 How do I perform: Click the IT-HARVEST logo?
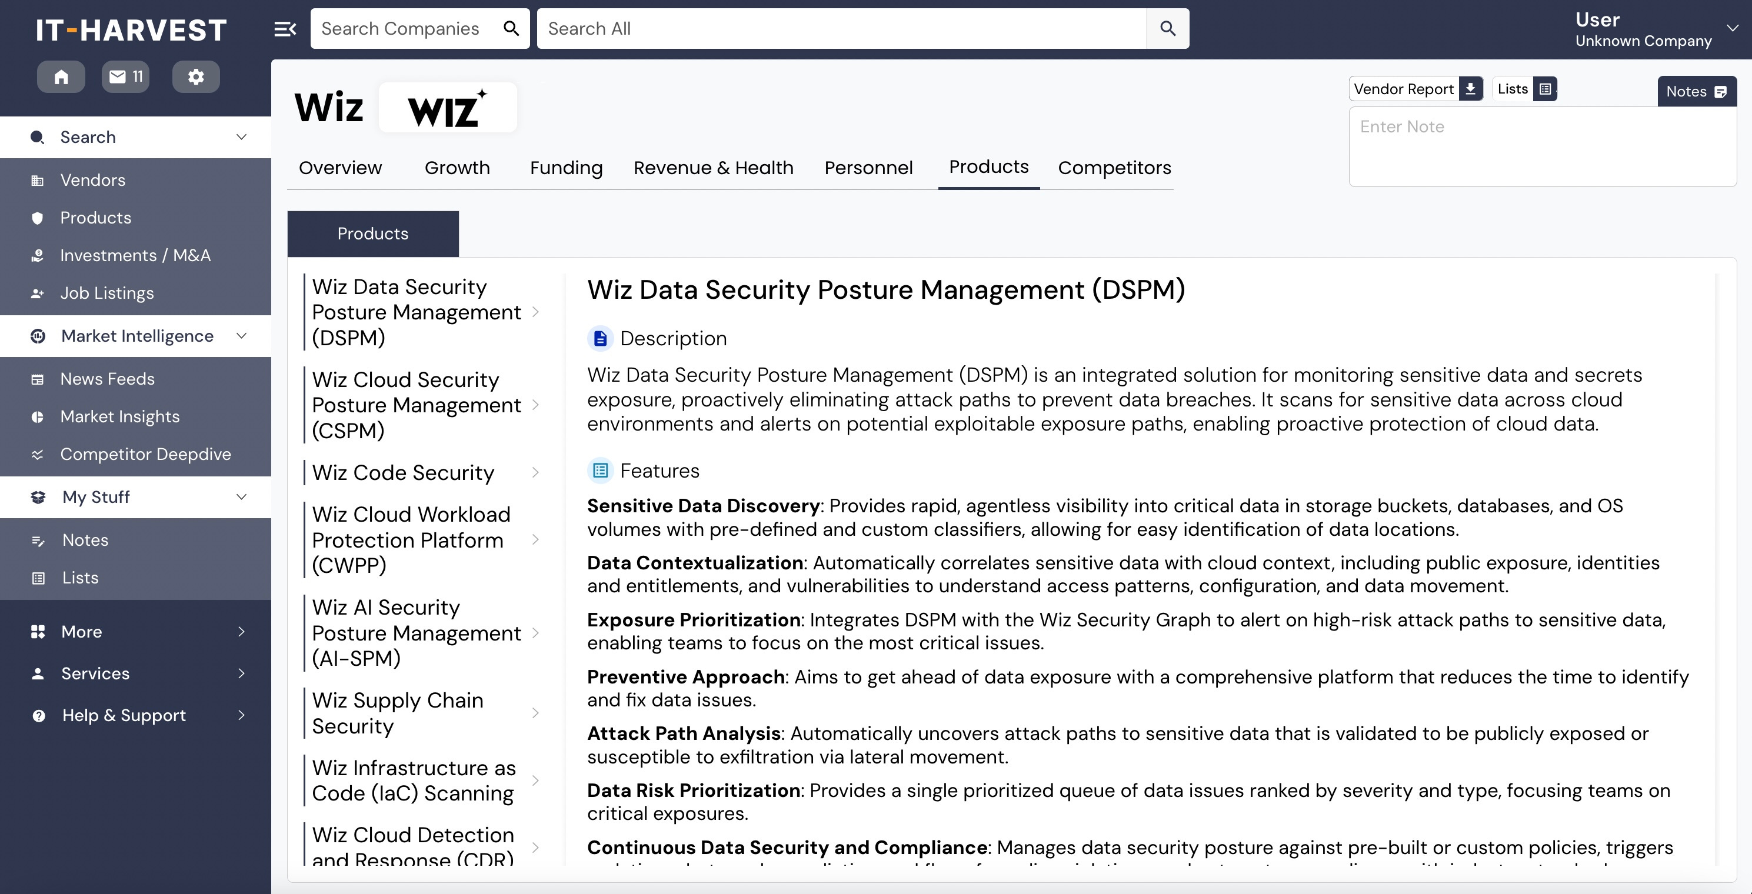131,31
